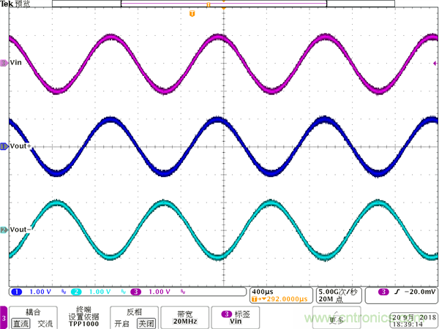Click the channel 3 menu indicator at bottom left

[4, 318]
